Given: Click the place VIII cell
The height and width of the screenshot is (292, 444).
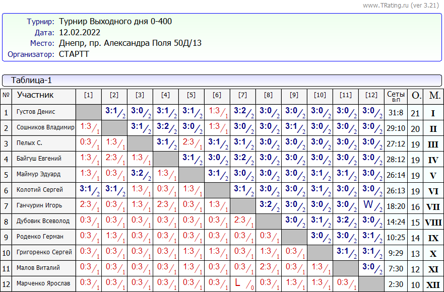Looking at the screenshot, I should [x=433, y=223].
